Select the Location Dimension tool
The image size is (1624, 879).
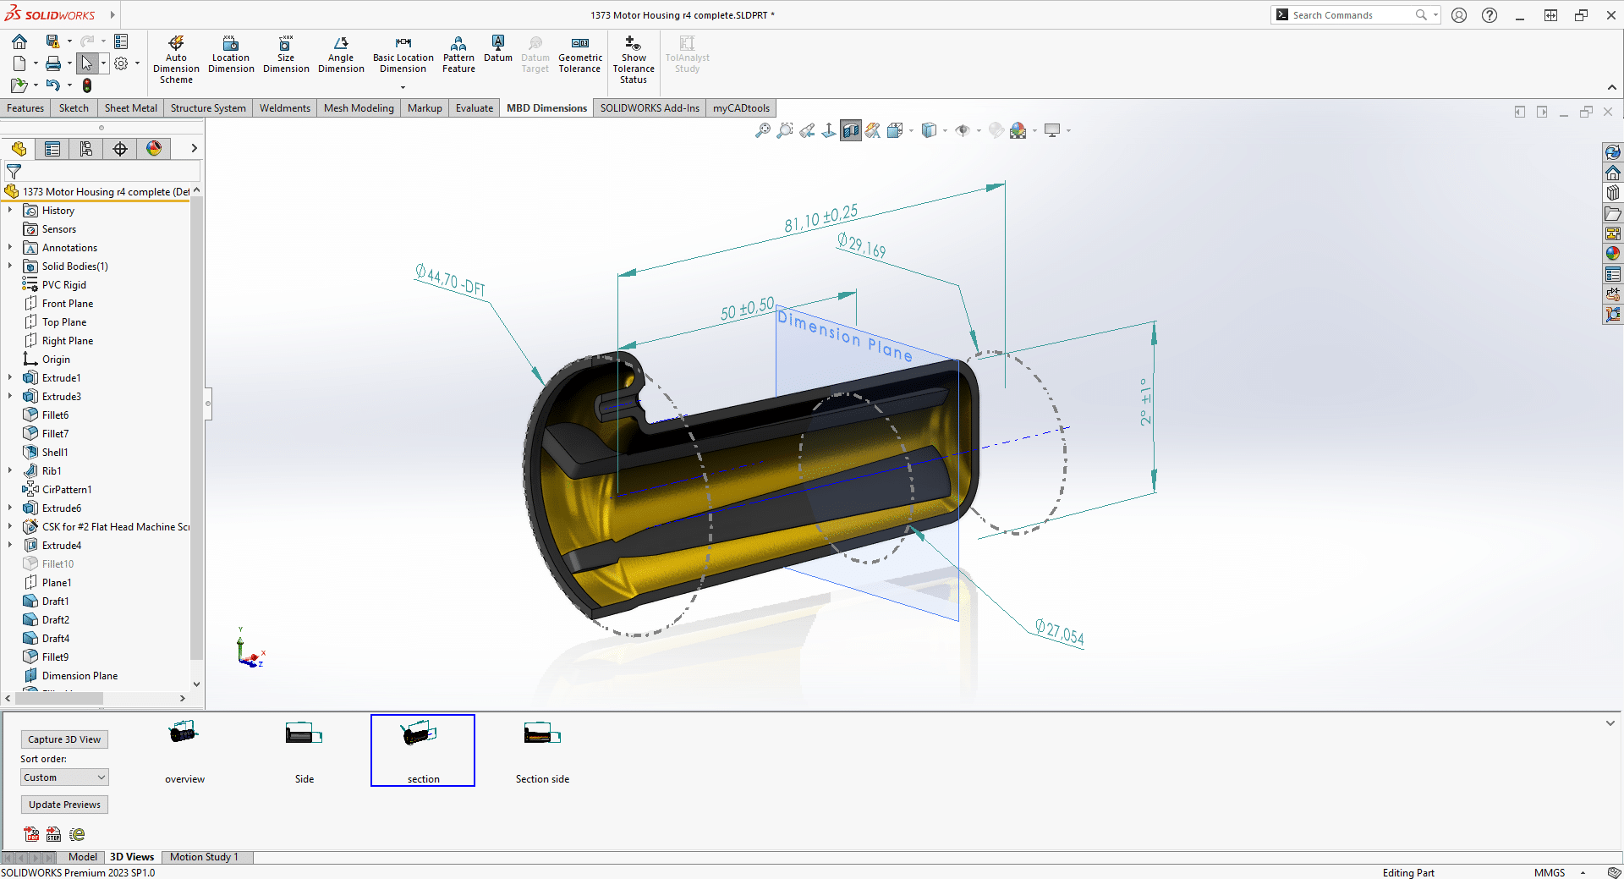pyautogui.click(x=231, y=54)
